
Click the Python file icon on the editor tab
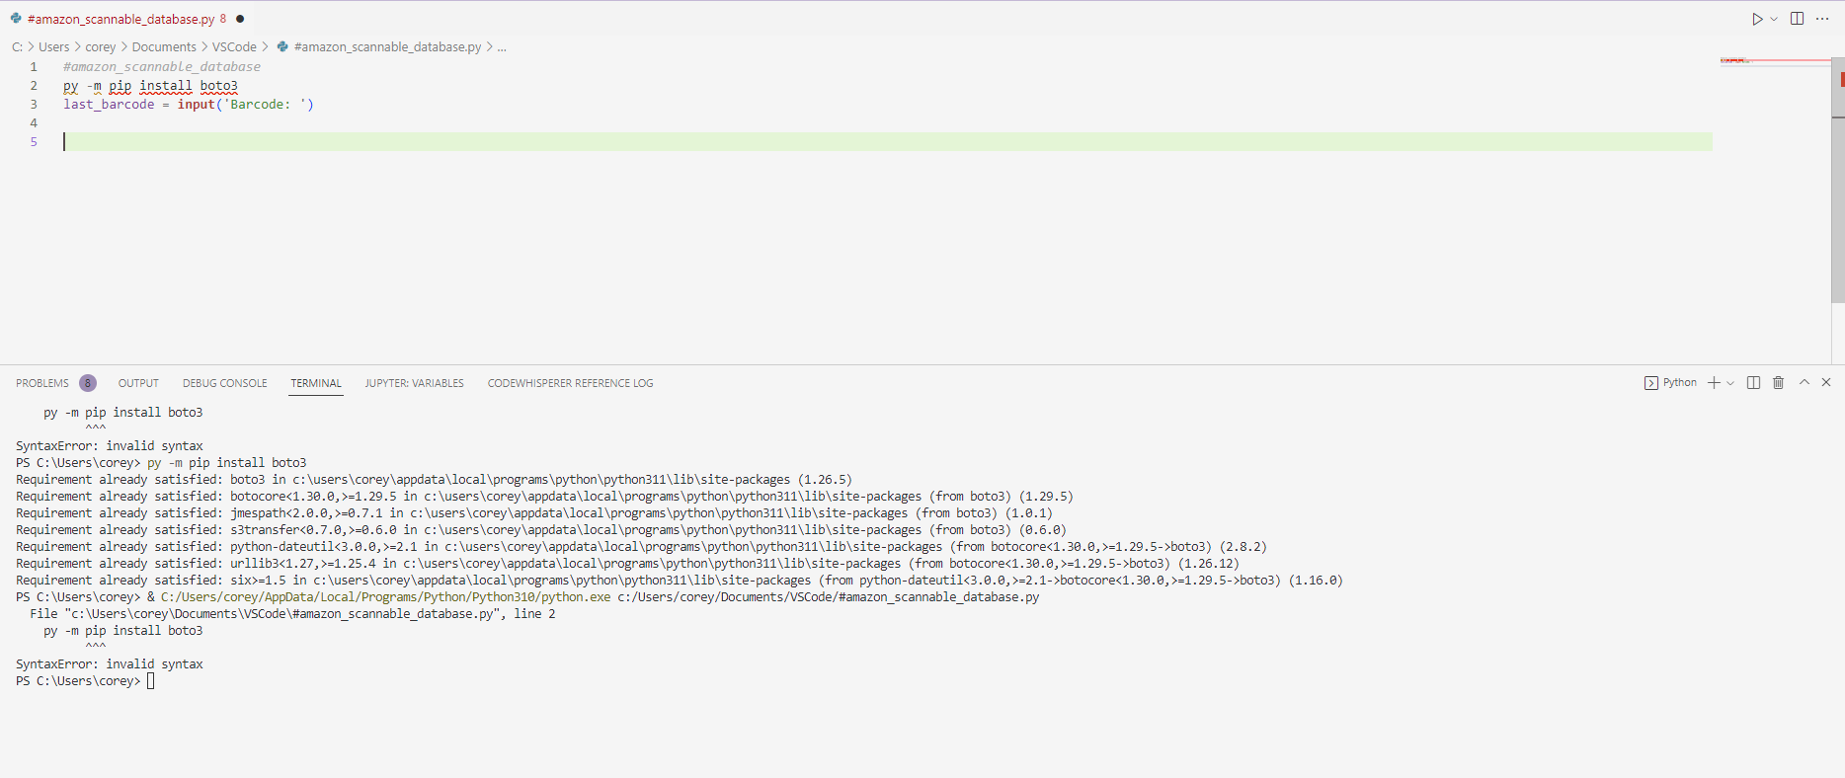16,19
